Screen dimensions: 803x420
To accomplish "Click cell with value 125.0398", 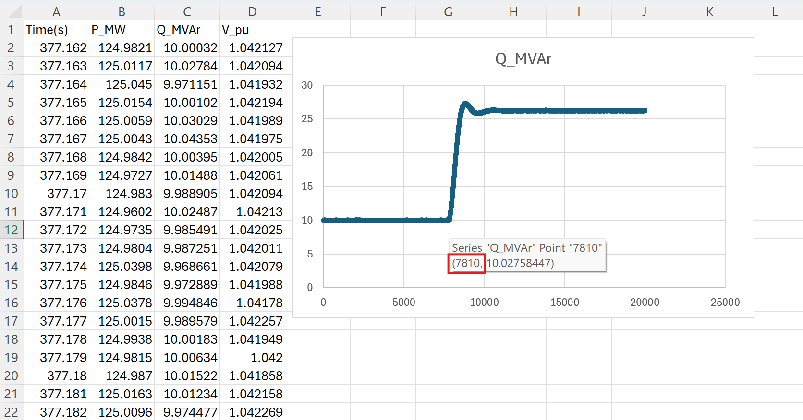I will tap(122, 267).
